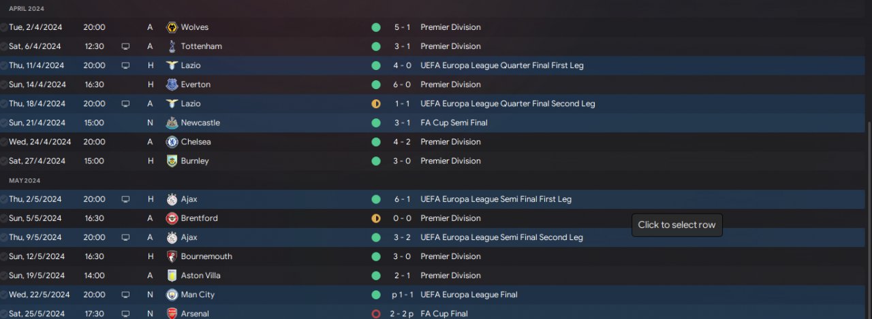Tick the checkbox for Tue 2/4/2024 fixture

tap(4, 28)
